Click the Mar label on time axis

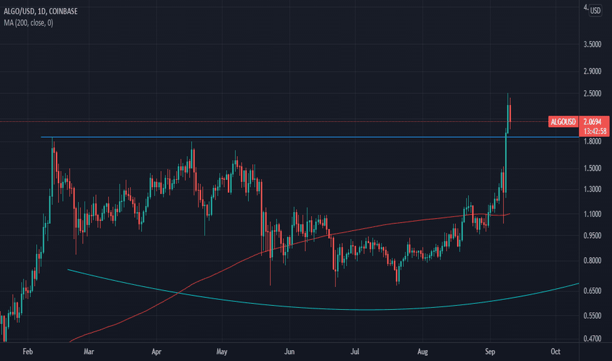point(89,352)
